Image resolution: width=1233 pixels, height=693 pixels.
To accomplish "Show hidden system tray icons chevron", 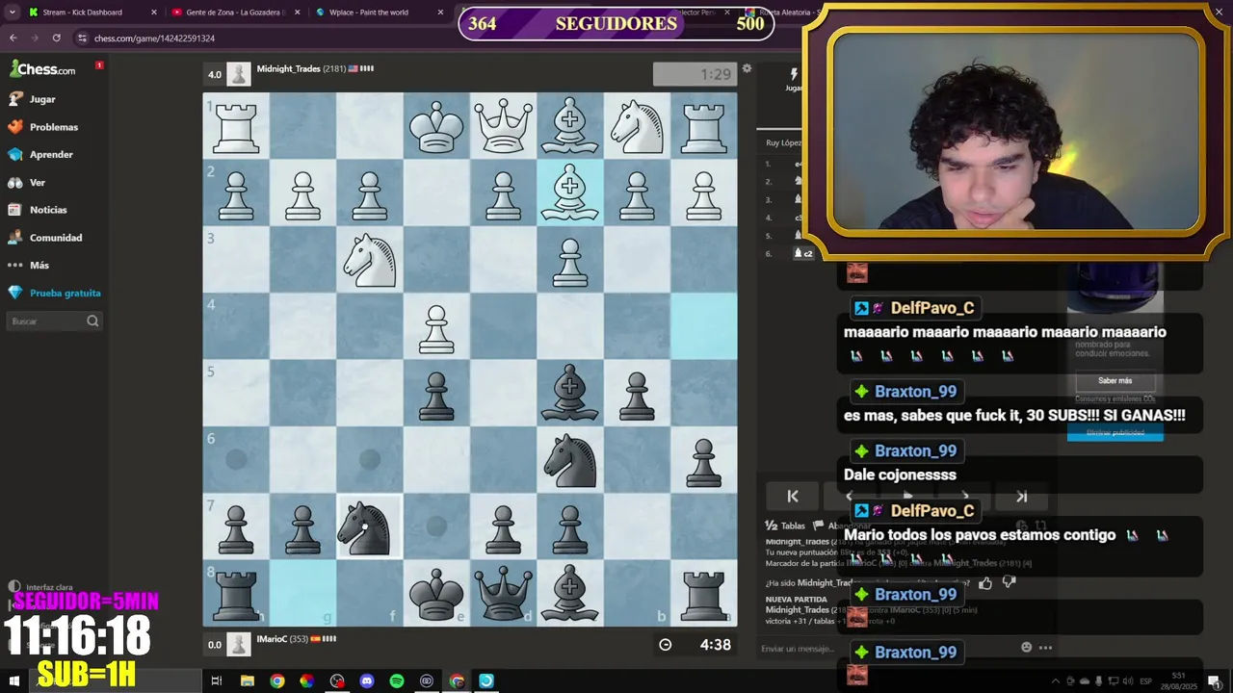I will tap(1056, 680).
